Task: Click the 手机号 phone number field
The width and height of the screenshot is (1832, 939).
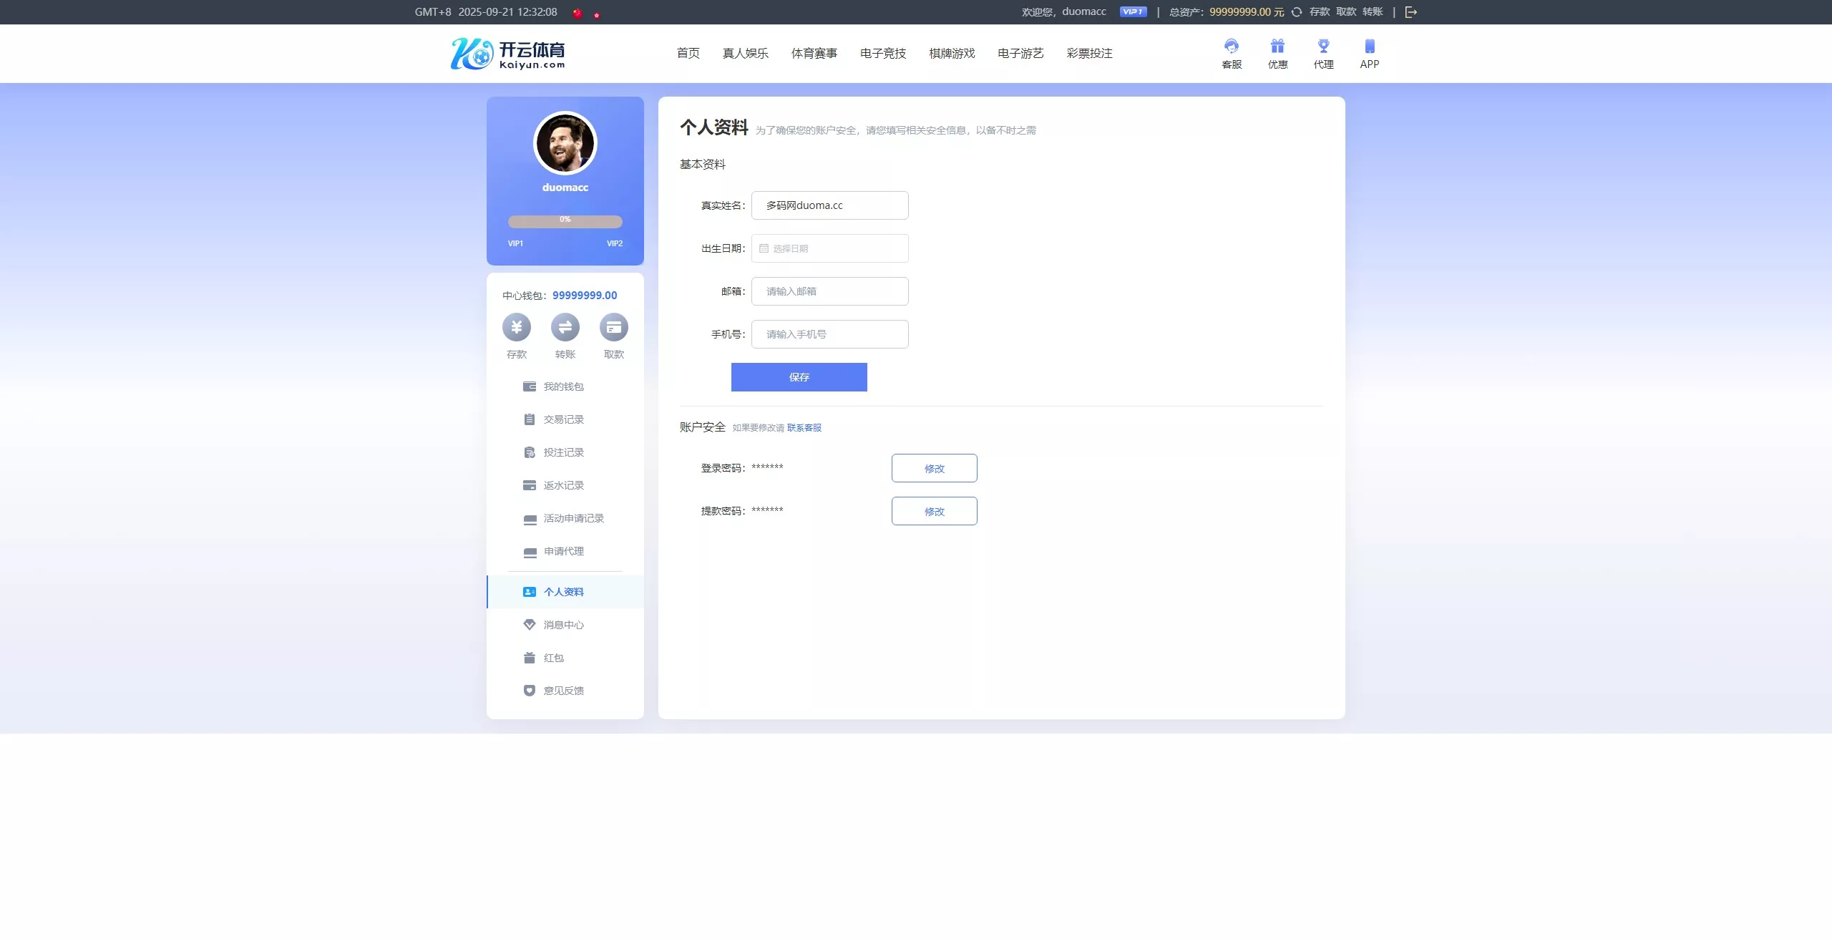Action: [829, 334]
